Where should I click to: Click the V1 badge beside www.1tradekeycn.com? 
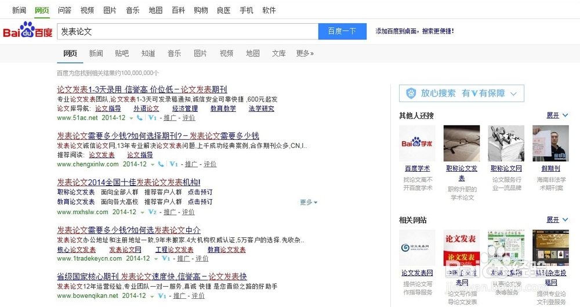tap(166, 258)
